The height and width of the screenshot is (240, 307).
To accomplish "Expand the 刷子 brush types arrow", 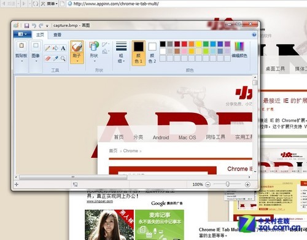I will tap(77, 61).
